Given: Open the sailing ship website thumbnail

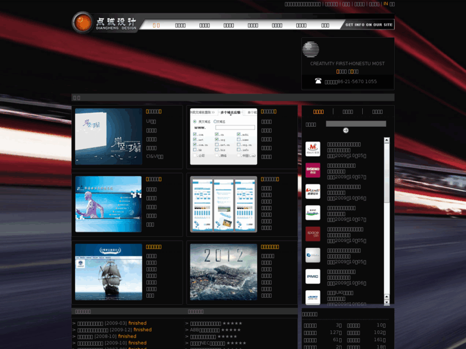Looking at the screenshot, I should point(108,272).
